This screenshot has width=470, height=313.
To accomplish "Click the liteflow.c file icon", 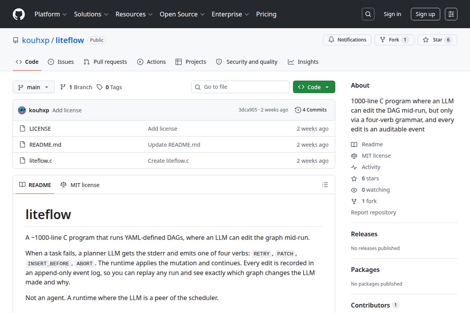I will pyautogui.click(x=22, y=161).
